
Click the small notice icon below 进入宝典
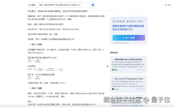113,43
